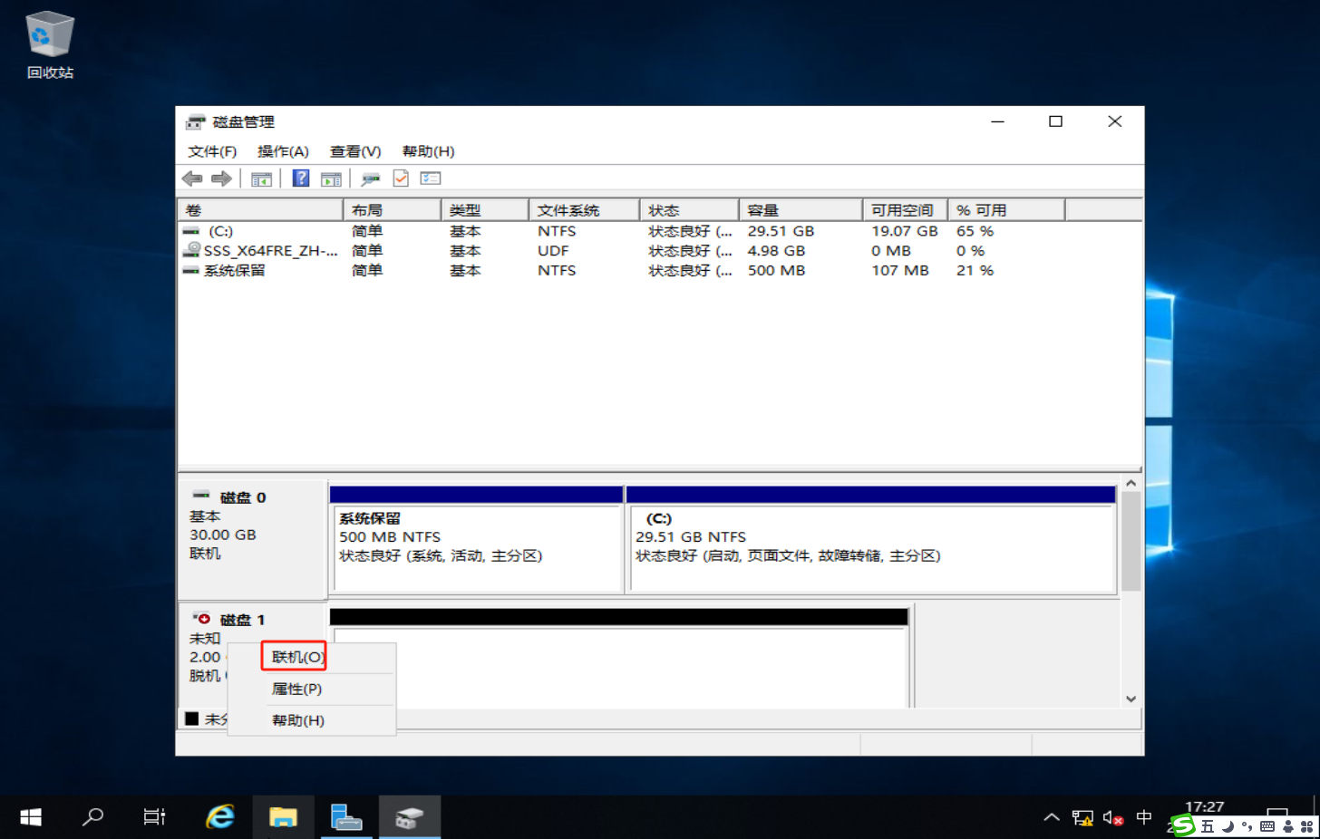Open taskbar Search magnifier
The width and height of the screenshot is (1320, 839).
[x=92, y=817]
